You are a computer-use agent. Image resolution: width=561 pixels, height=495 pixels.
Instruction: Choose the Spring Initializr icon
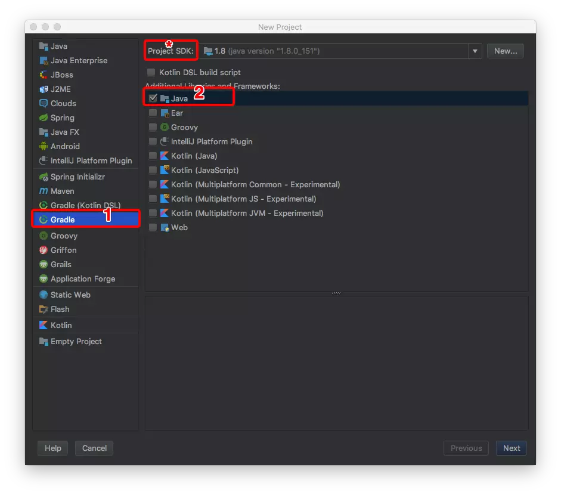[x=44, y=177]
